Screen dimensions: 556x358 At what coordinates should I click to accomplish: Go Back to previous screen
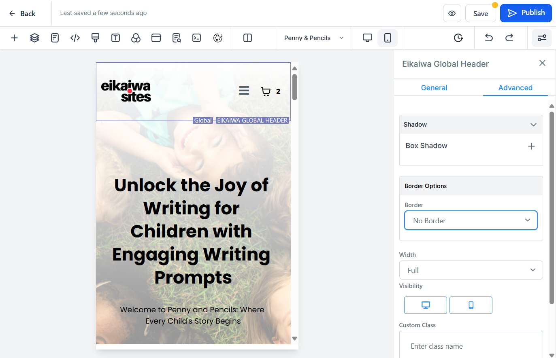pos(22,13)
